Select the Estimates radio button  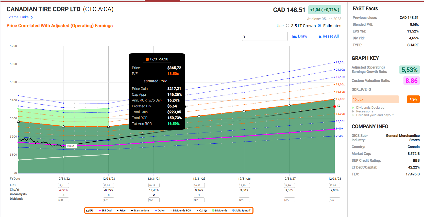[320, 26]
